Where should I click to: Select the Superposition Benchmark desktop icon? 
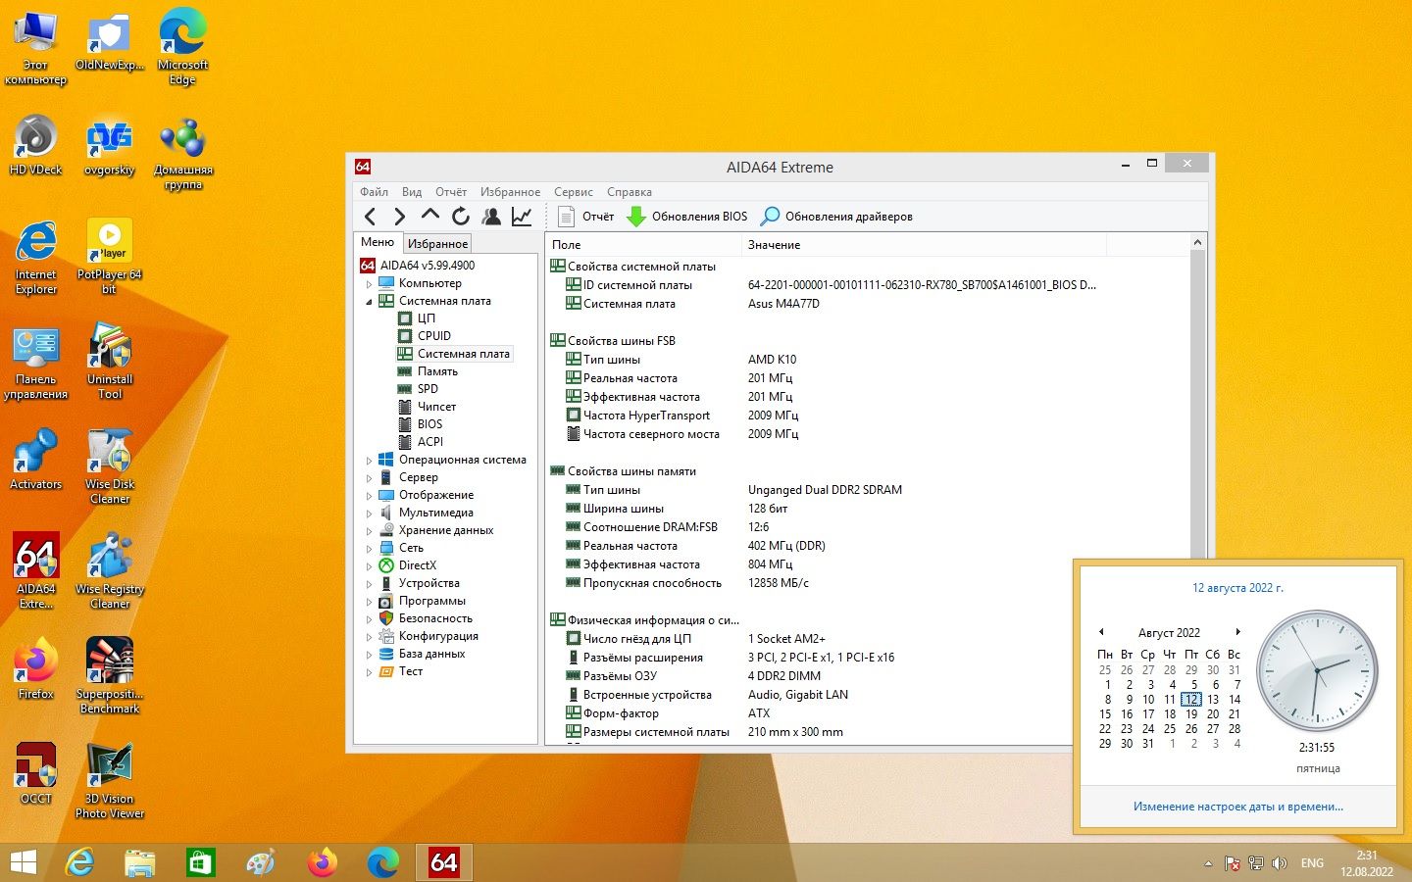pos(110,674)
